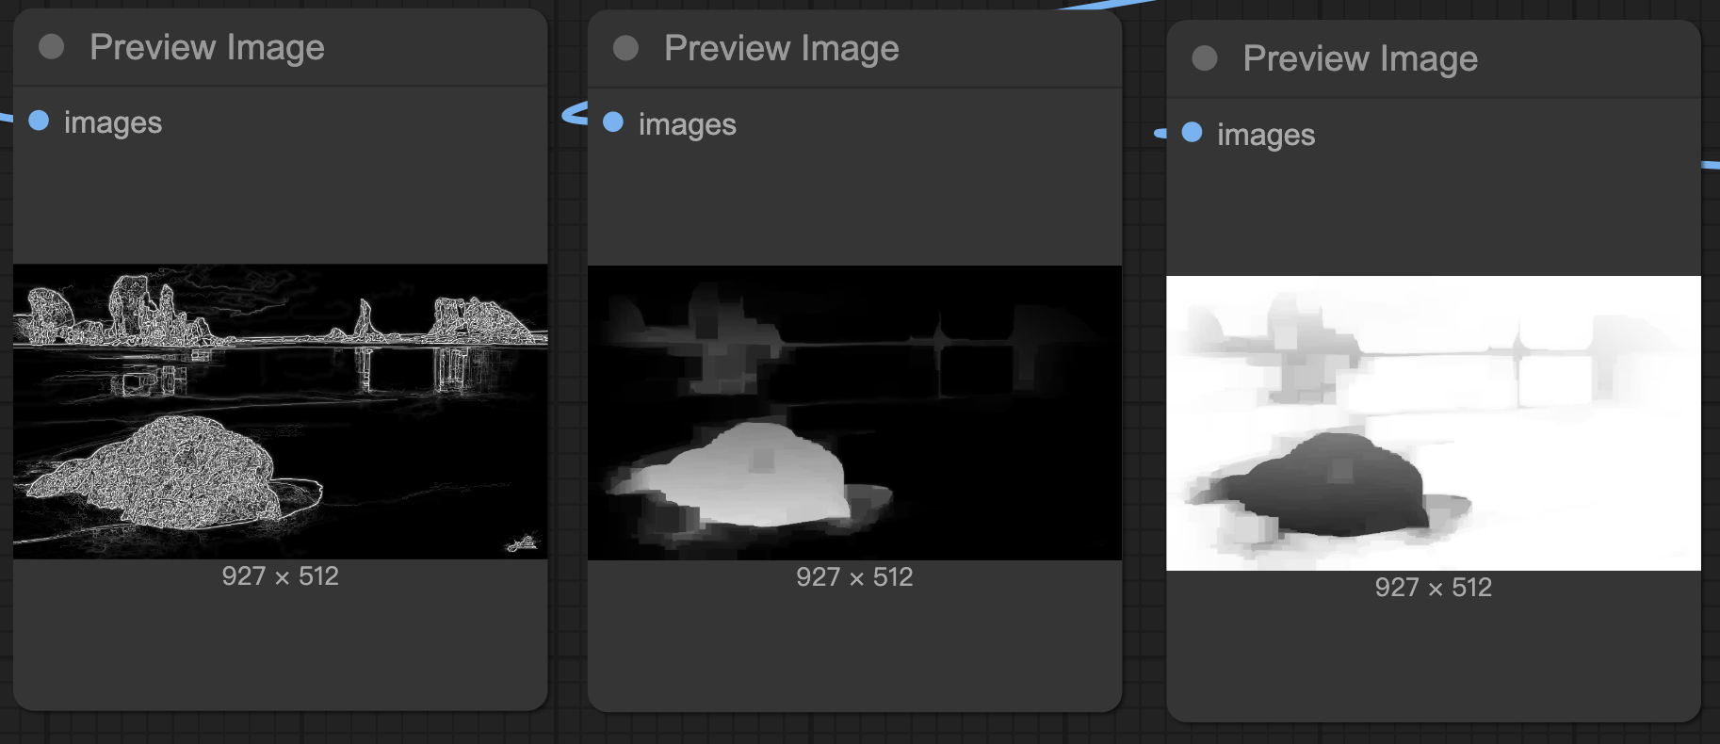Toggle the collapse dot on the rightmost Preview Image node
Viewport: 1720px width, 744px height.
1204,58
